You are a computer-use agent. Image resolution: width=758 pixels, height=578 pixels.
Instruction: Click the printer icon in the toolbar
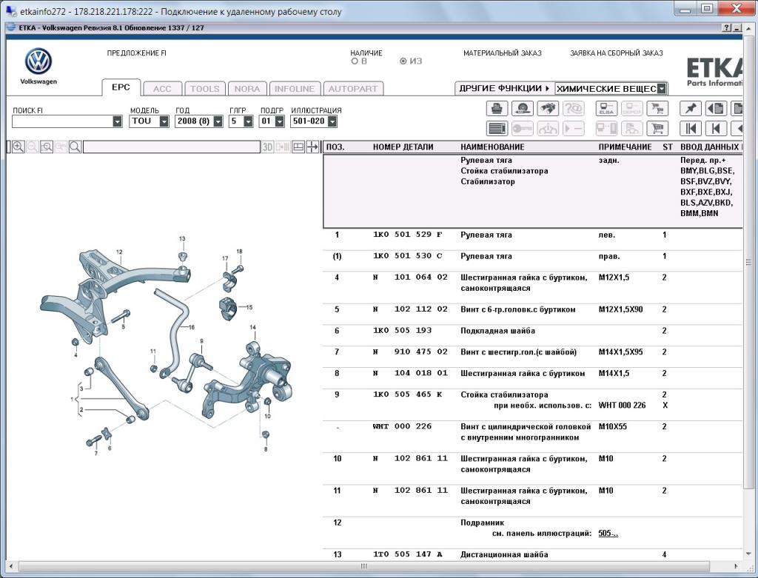coord(497,108)
